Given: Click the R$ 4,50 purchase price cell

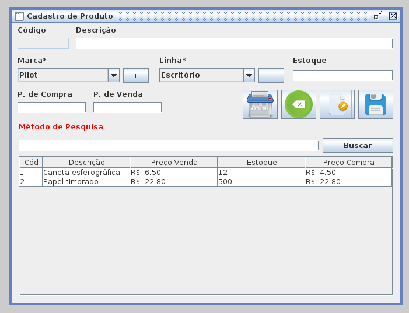Looking at the screenshot, I should 348,173.
